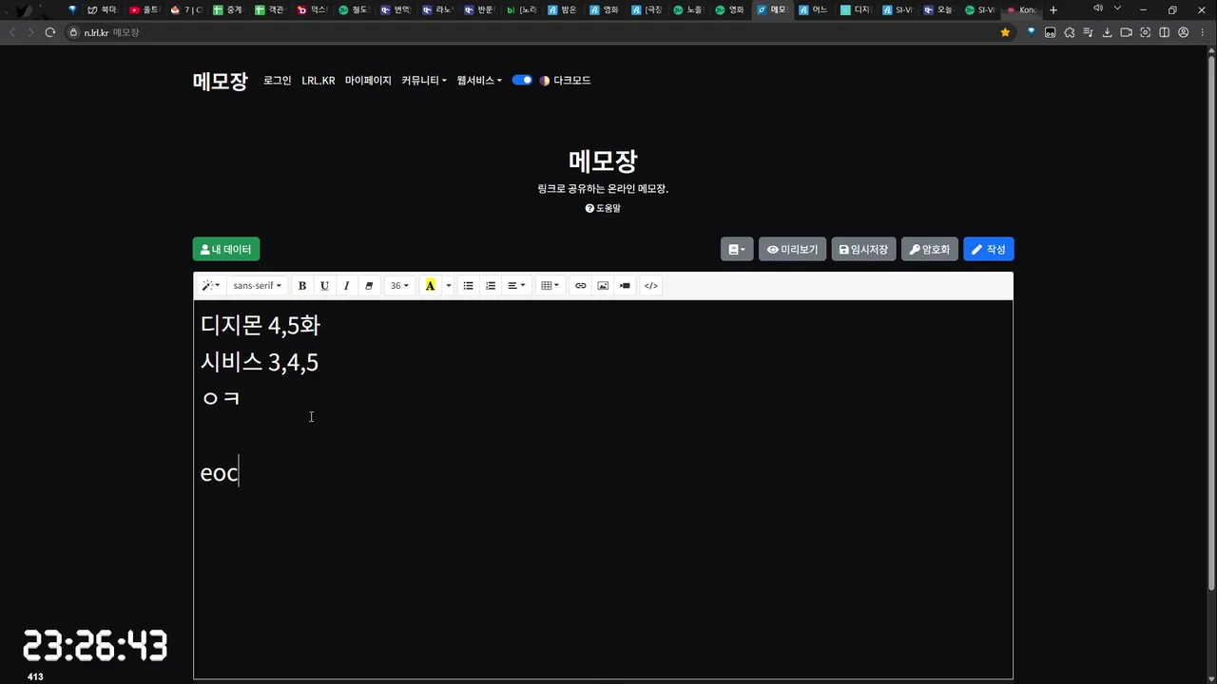
Task: Click the blue 작성 submit button
Action: point(989,249)
